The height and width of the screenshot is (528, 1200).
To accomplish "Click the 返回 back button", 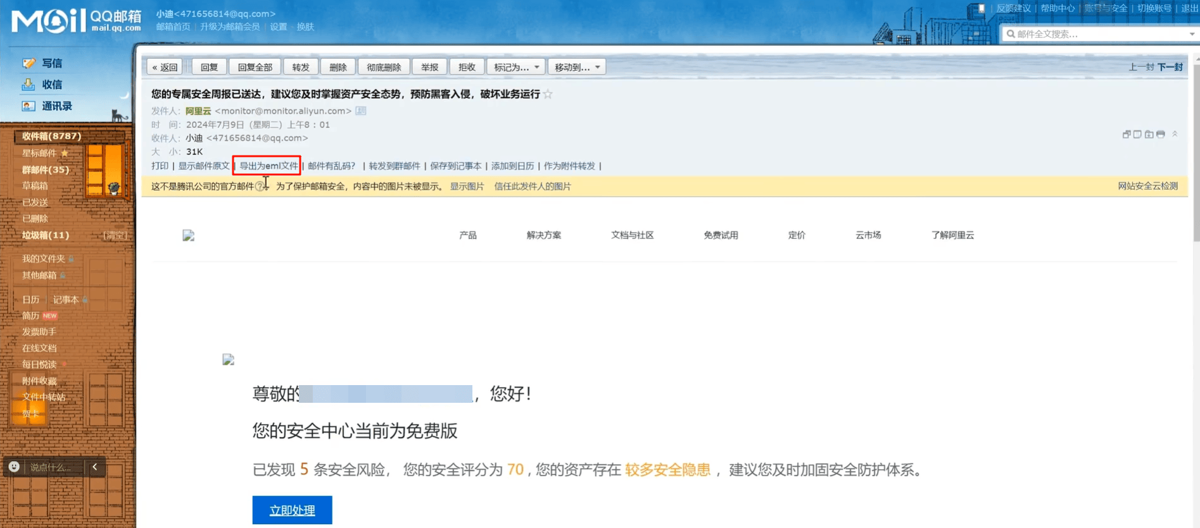I will (x=165, y=67).
